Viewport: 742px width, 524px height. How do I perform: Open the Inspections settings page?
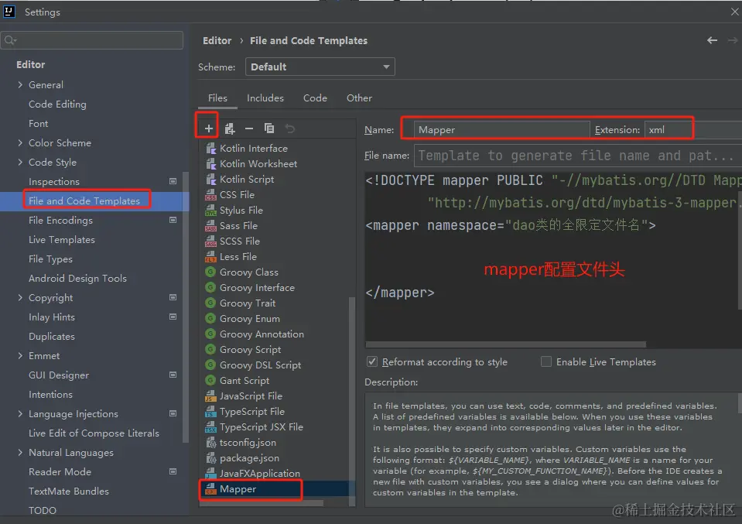click(x=54, y=181)
